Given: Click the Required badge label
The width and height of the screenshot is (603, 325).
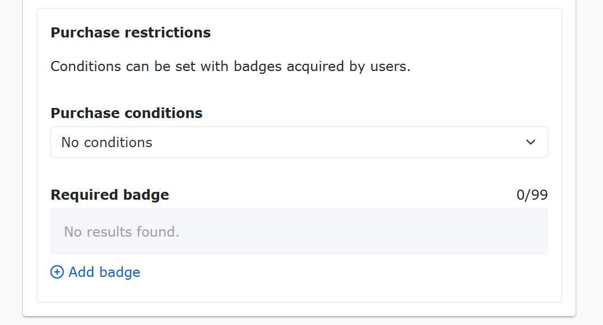Looking at the screenshot, I should 110,195.
